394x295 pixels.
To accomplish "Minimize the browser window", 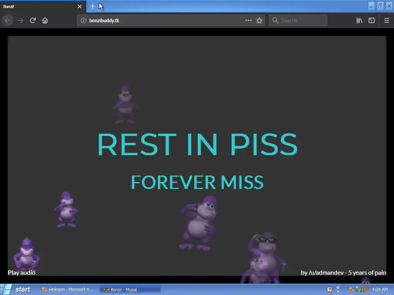I will [x=371, y=6].
